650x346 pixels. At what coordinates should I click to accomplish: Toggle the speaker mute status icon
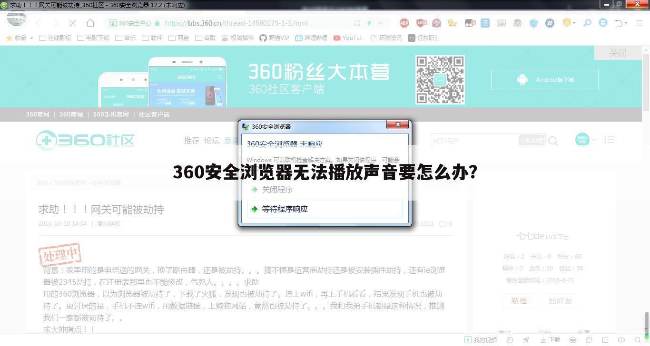(x=621, y=340)
